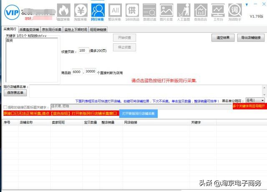The image size is (267, 192).
Task: Click the blue 打开新版同行店铺采集 button
Action: [x=139, y=114]
